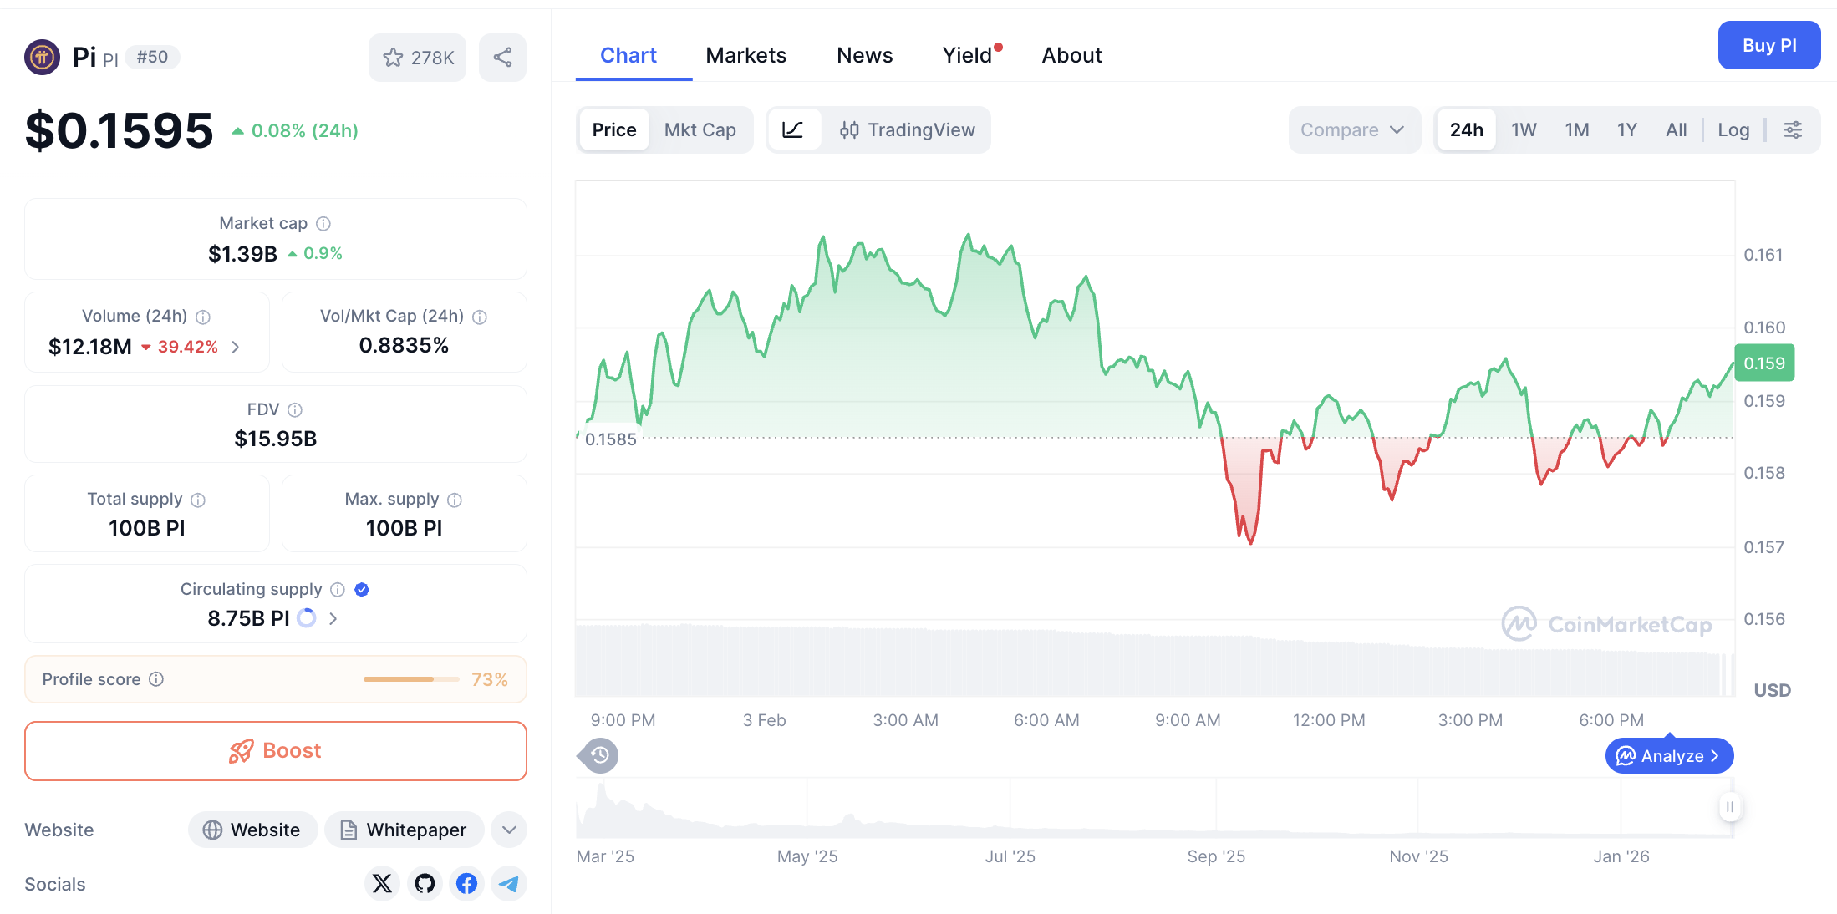Image resolution: width=1837 pixels, height=914 pixels.
Task: Open Pi's X profile icon
Action: point(382,883)
